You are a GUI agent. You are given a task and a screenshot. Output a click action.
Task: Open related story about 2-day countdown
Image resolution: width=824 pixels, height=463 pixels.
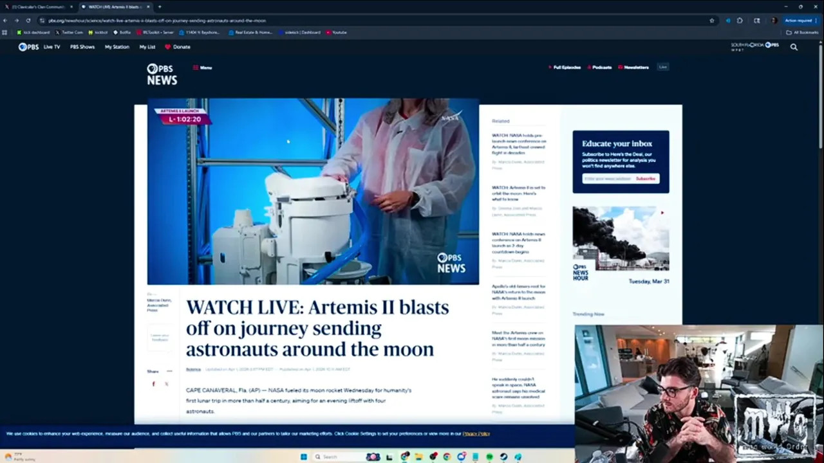(519, 242)
